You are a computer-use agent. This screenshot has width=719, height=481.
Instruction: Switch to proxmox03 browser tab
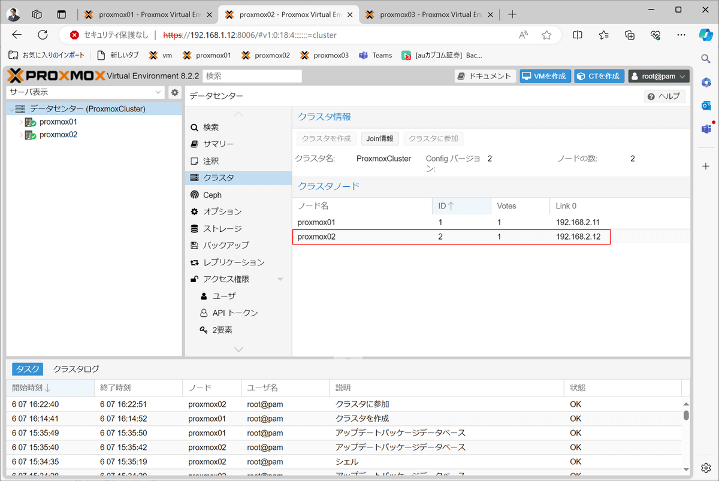429,14
